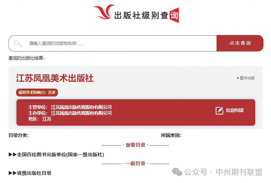
Task: Click the 重要目录 section heading
Action: [135, 145]
